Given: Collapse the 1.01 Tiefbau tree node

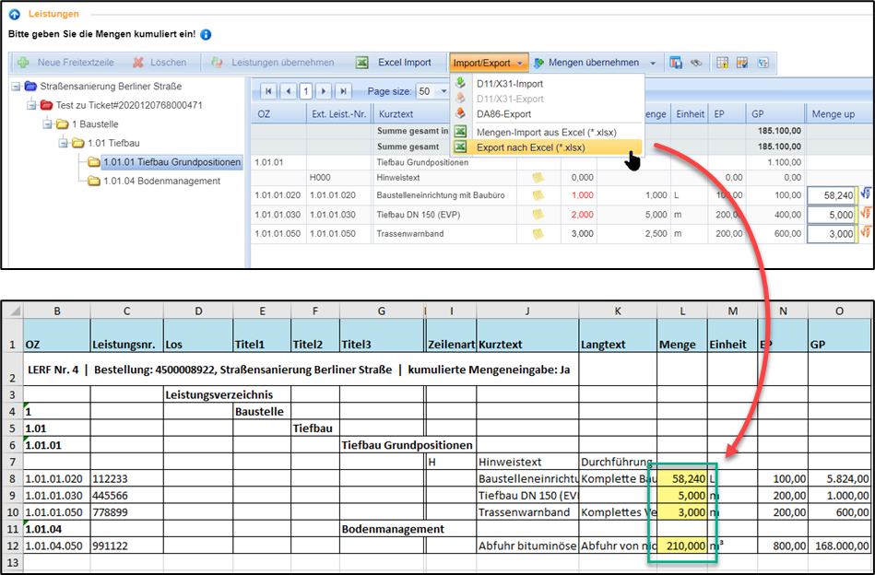Looking at the screenshot, I should click(64, 143).
